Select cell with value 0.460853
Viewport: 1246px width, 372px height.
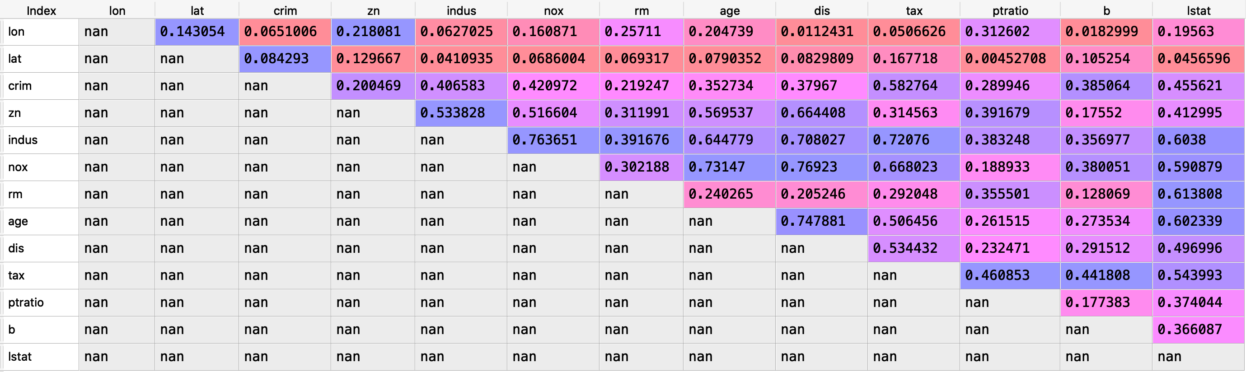tap(1010, 275)
